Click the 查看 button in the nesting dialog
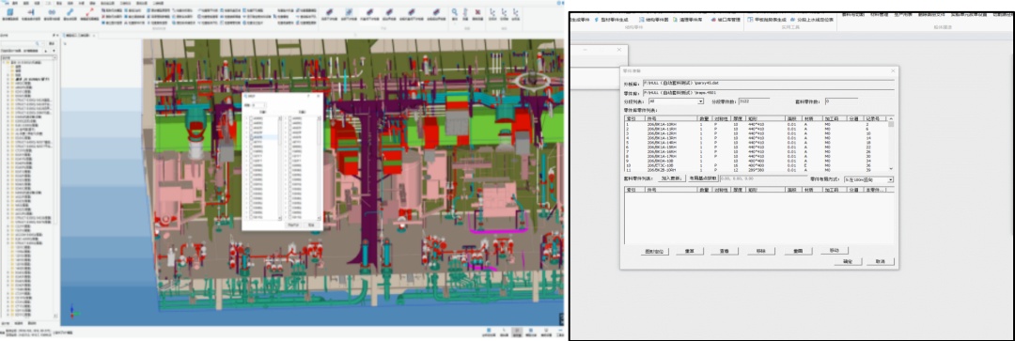1015x341 pixels. click(x=725, y=251)
